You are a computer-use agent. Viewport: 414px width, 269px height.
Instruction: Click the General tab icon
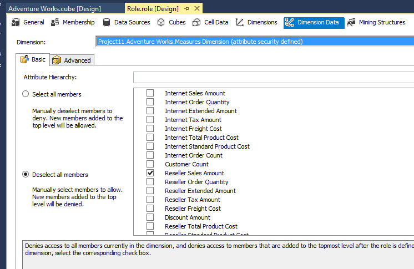point(16,22)
